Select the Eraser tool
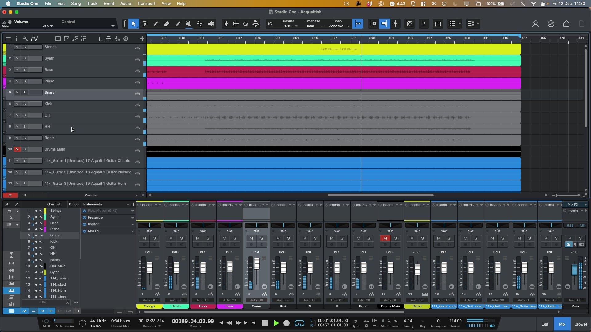This screenshot has width=591, height=332. point(167,24)
